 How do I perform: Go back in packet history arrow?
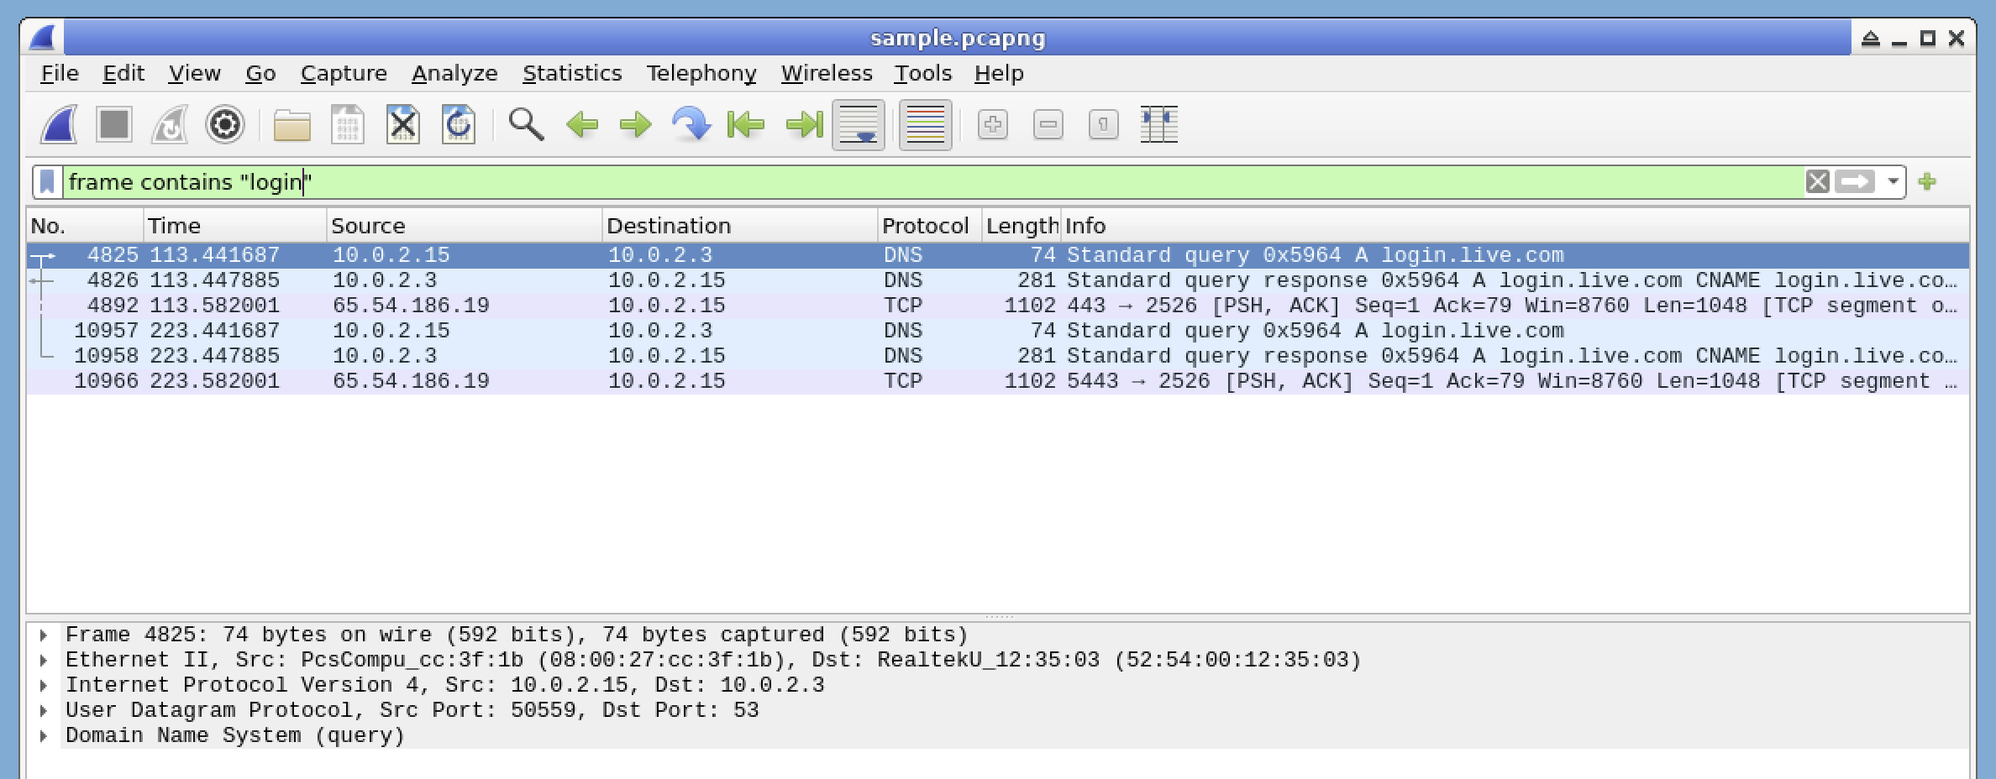pos(581,125)
